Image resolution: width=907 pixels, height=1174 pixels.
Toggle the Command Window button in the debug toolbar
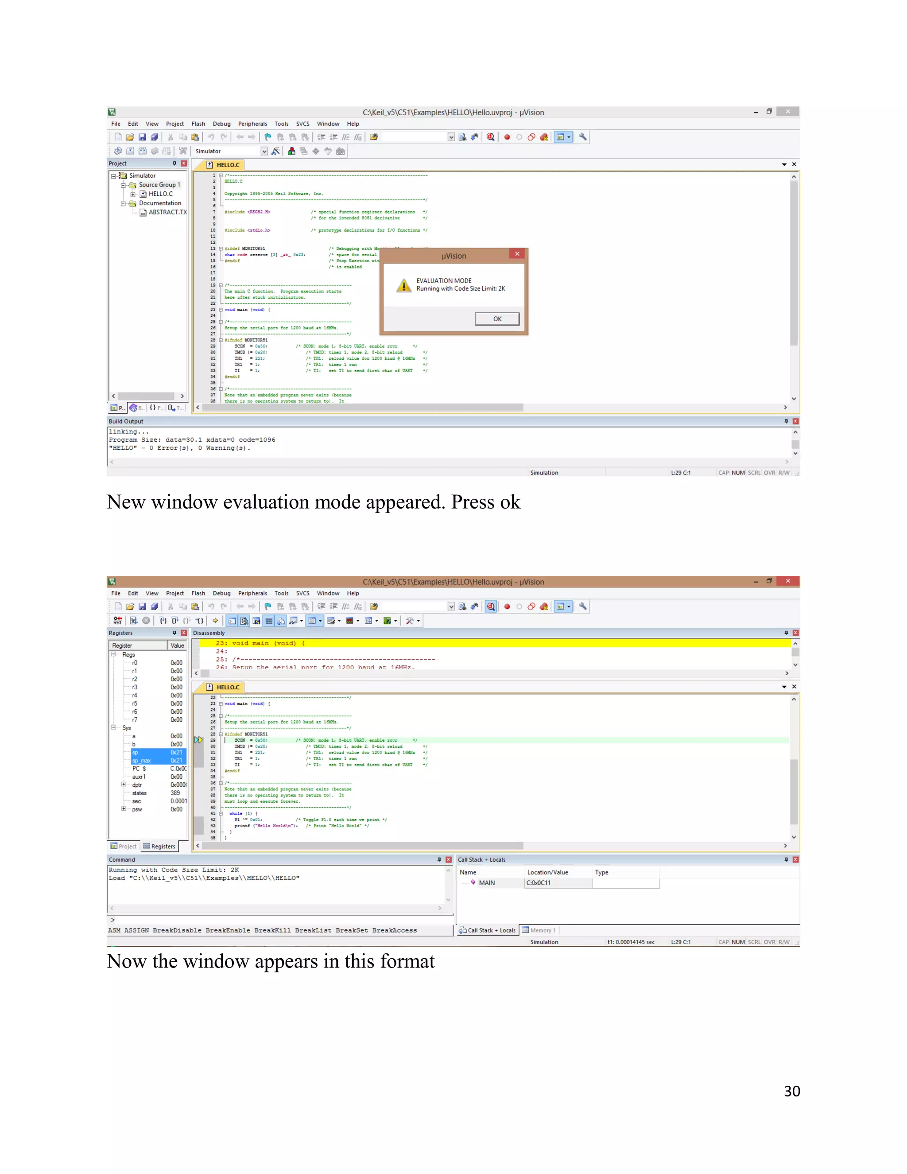click(x=232, y=621)
